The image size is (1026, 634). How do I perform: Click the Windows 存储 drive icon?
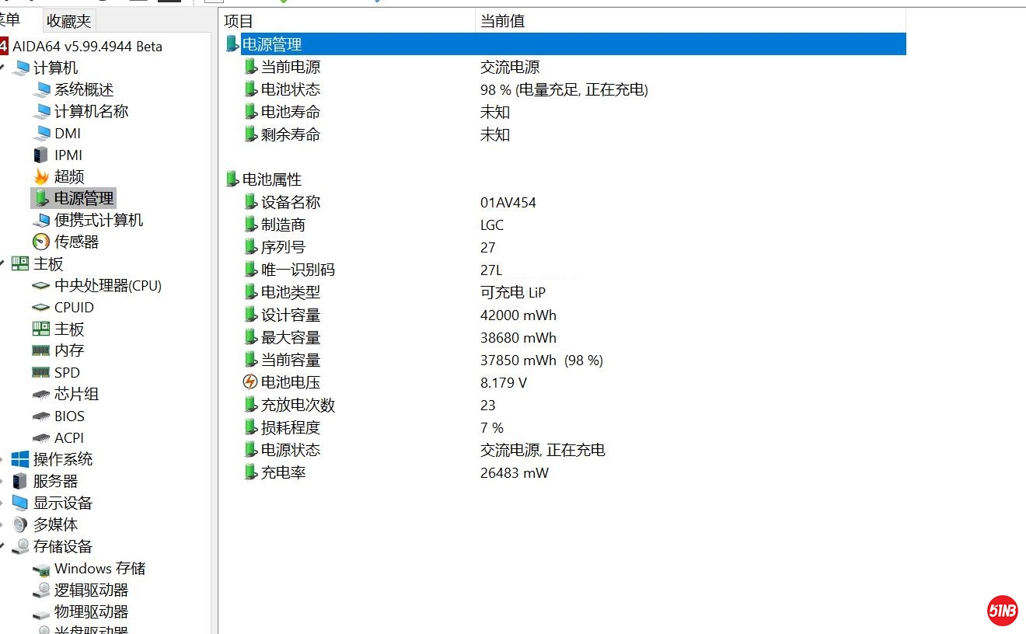(x=41, y=570)
